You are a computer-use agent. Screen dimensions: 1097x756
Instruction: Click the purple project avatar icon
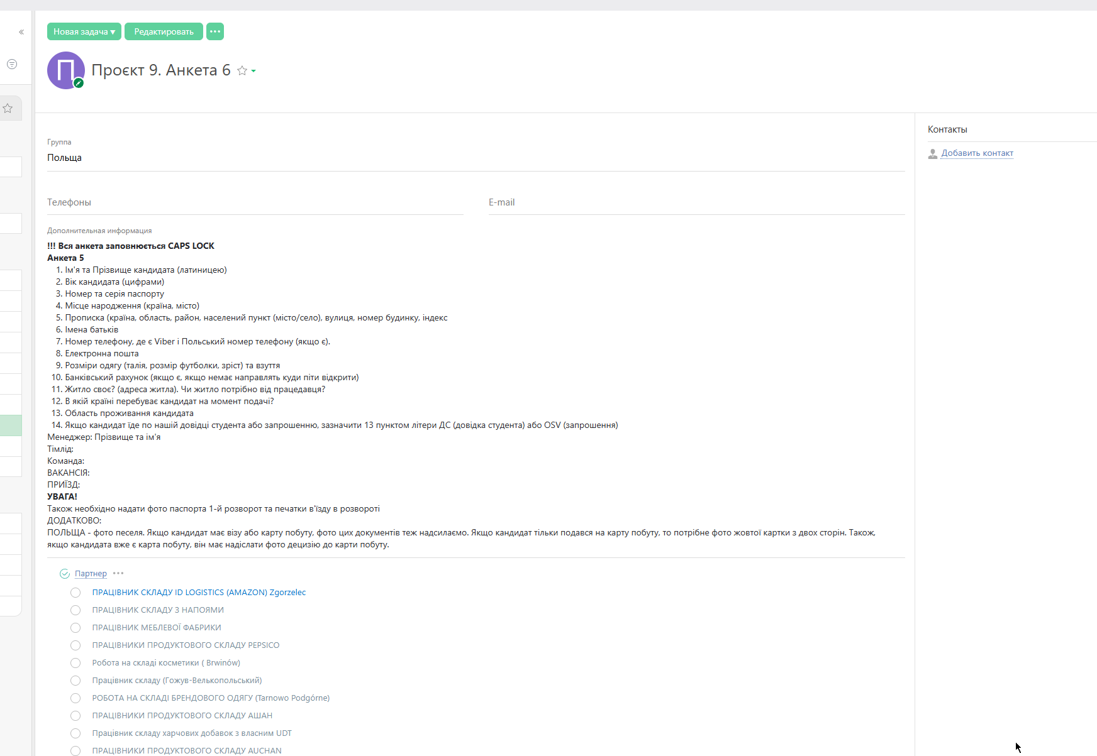pyautogui.click(x=65, y=70)
